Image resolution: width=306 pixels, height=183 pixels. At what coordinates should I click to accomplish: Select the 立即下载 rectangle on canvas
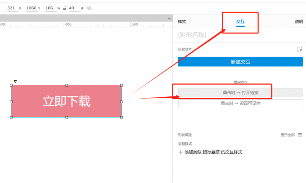click(67, 101)
